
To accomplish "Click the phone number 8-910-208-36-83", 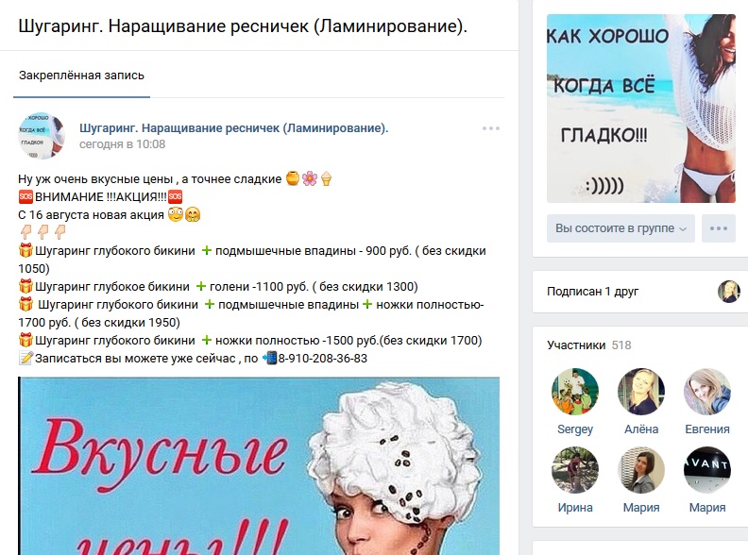I will pyautogui.click(x=323, y=359).
